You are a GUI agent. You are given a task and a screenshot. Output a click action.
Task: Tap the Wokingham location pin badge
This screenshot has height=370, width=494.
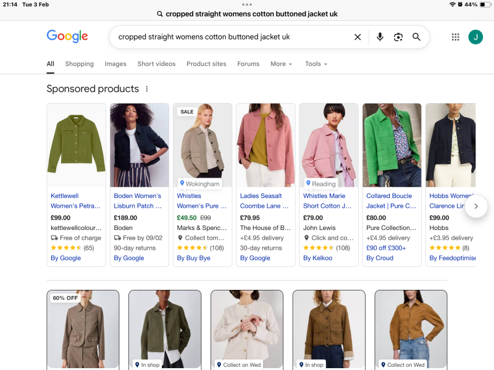pyautogui.click(x=199, y=184)
